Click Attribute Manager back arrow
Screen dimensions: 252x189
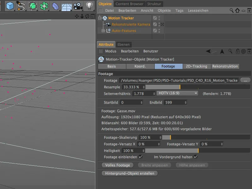(x=208, y=51)
